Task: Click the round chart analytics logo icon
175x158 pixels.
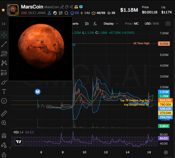Action: [x=55, y=13]
